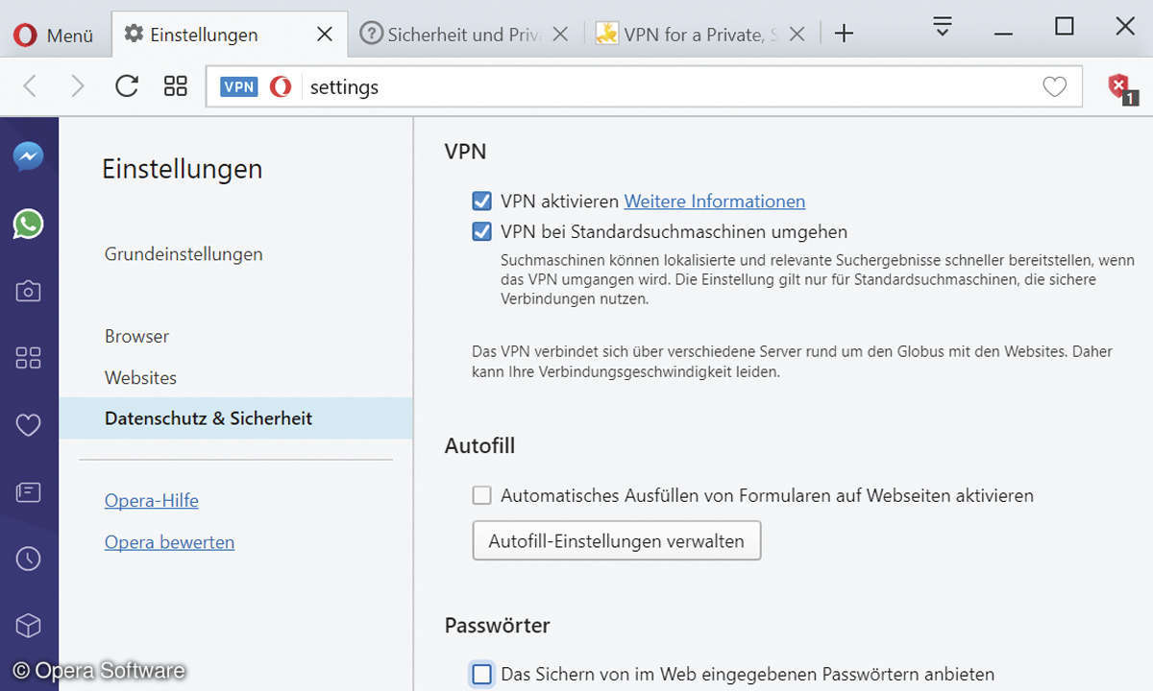The height and width of the screenshot is (691, 1153).
Task: Click Autofill-Einstellungen verwalten button
Action: [x=617, y=541]
